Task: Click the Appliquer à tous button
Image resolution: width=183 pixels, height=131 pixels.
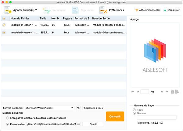Action: 93,108
